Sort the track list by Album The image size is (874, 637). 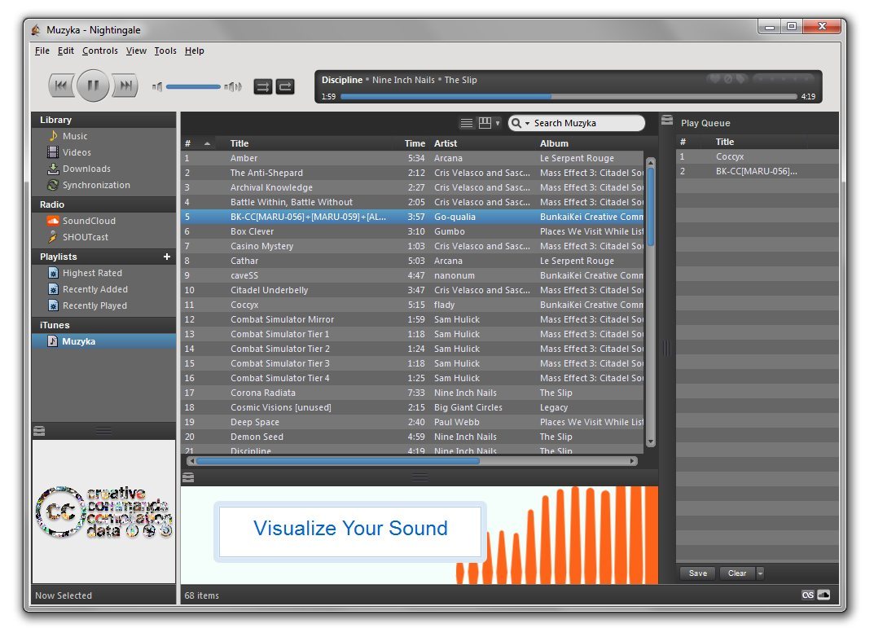pyautogui.click(x=590, y=143)
